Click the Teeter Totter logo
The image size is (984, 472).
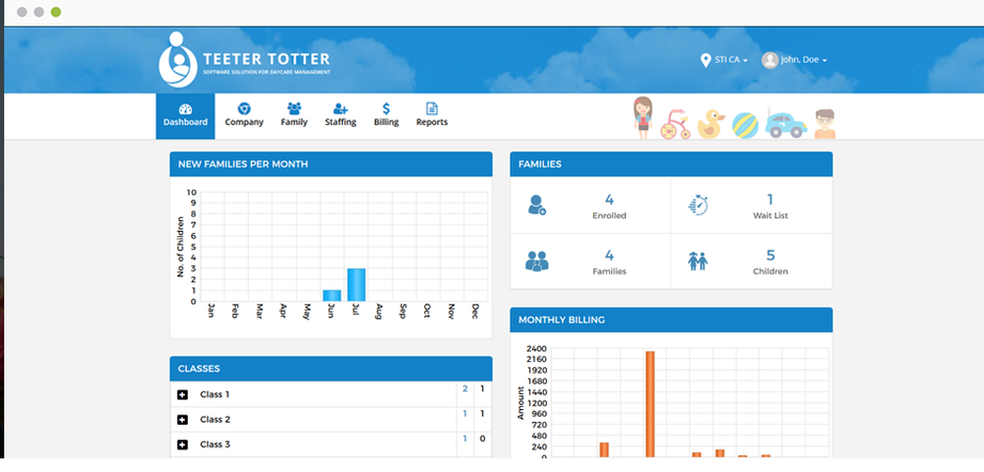(x=244, y=60)
